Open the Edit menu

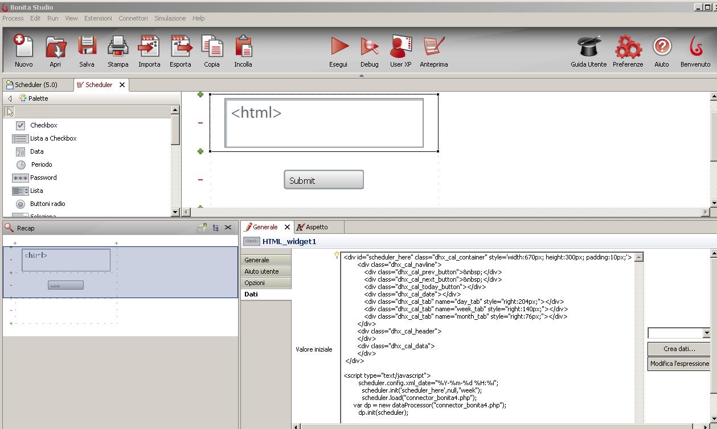point(35,18)
